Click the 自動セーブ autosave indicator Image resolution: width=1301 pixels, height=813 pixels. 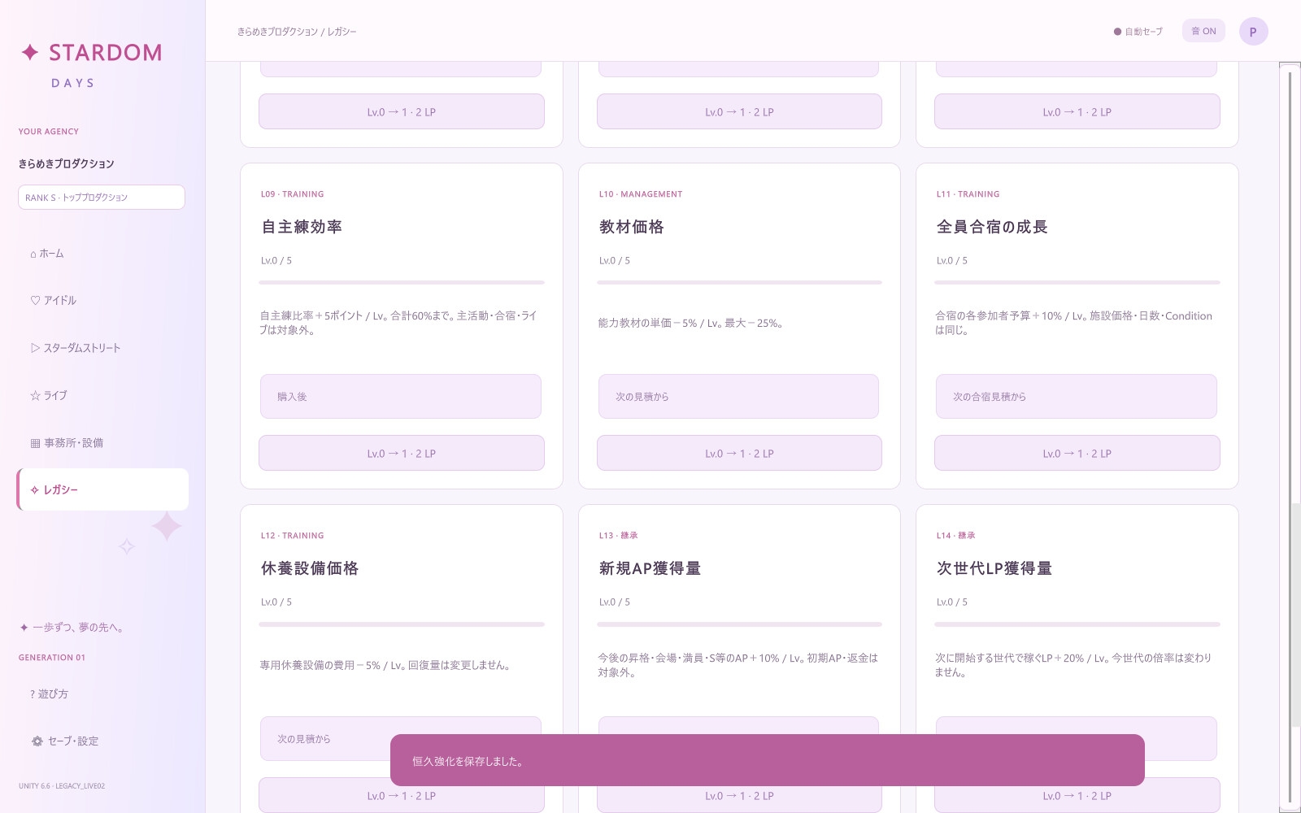1138,32
